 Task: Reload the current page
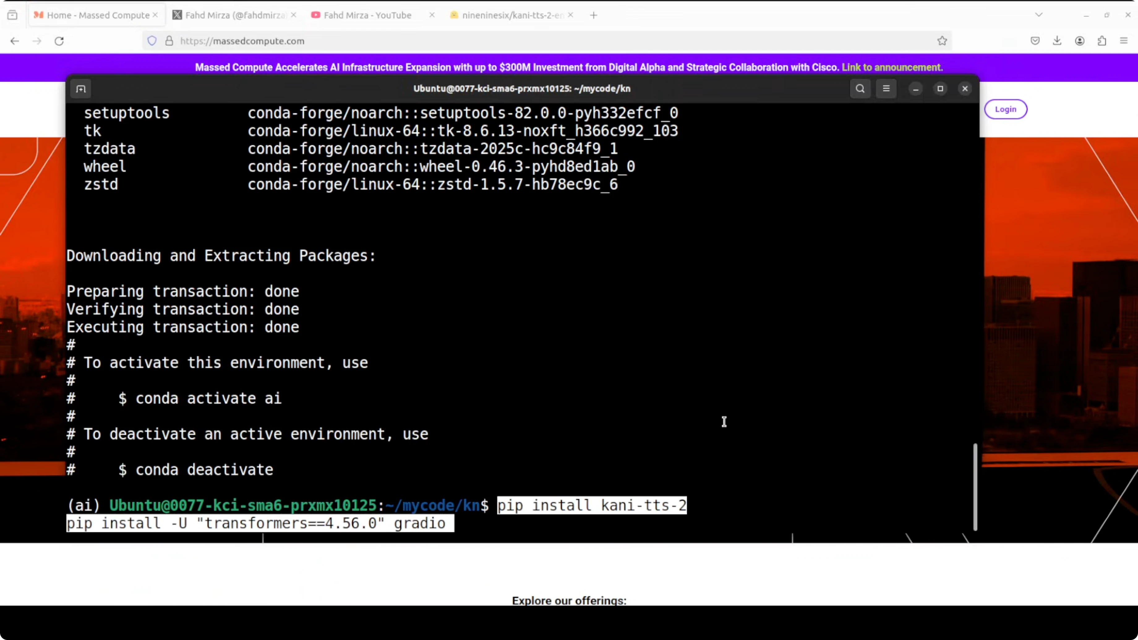point(59,41)
